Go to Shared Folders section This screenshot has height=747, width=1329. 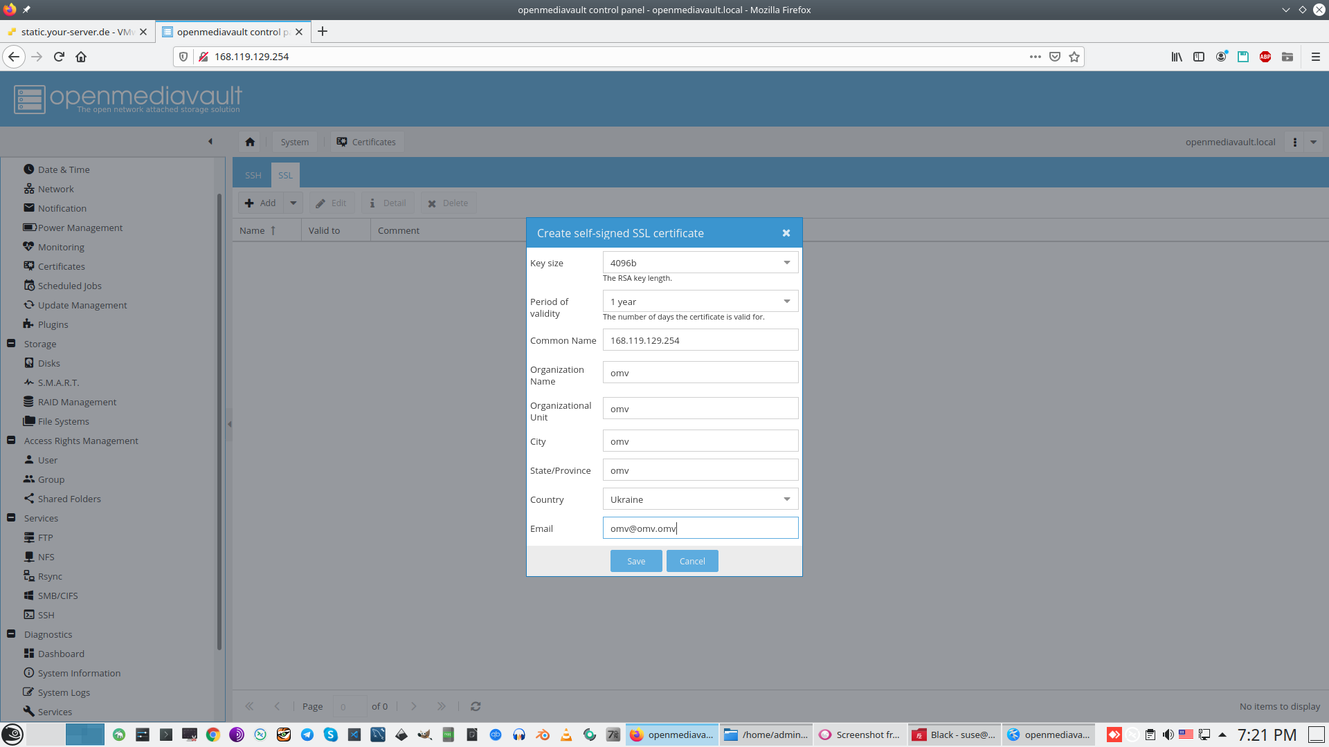[69, 499]
